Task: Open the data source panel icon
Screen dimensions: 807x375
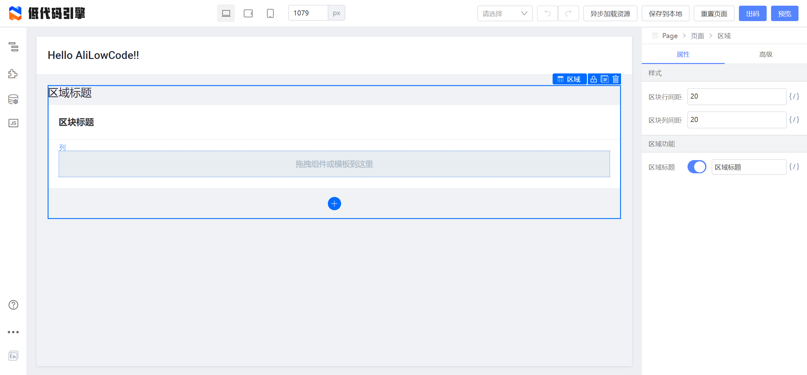Action: click(x=13, y=99)
